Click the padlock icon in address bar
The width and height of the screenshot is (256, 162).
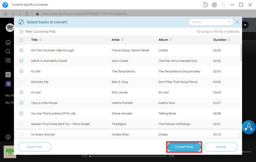[37, 14]
